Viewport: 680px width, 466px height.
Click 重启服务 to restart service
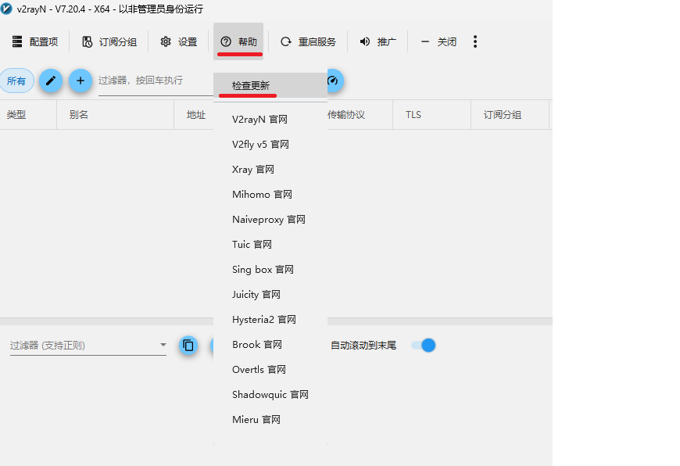(x=308, y=41)
